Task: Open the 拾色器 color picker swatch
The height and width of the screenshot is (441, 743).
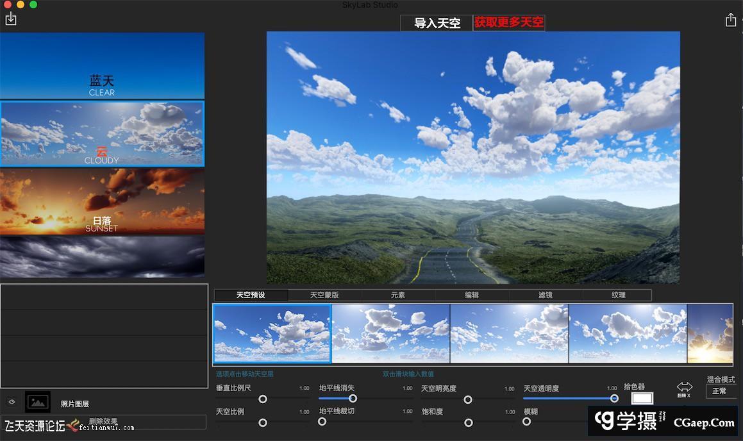Action: [642, 397]
